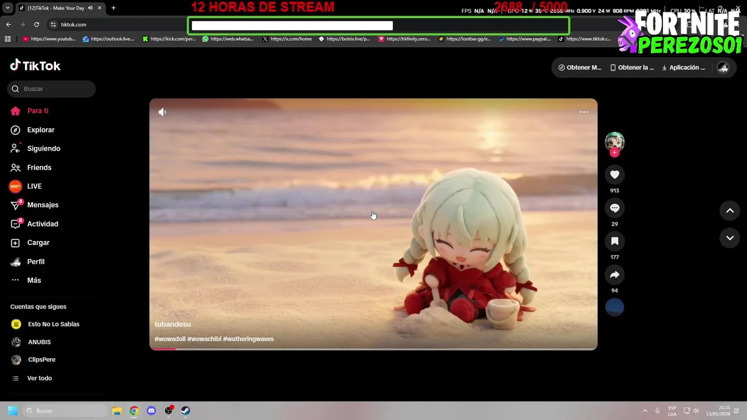747x420 pixels.
Task: Open the ANUBIS followed account
Action: [32, 342]
